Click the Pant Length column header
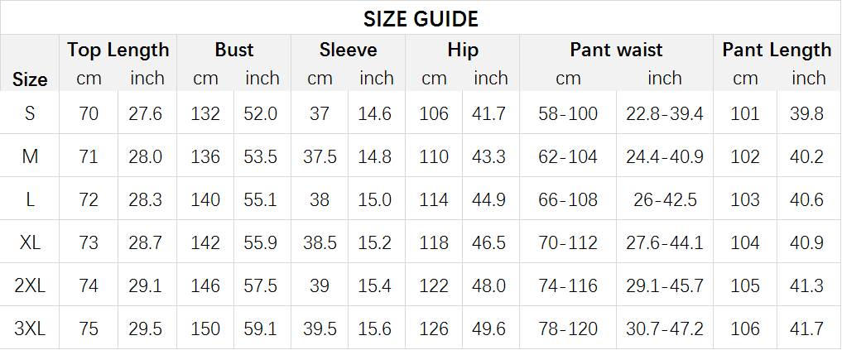 (x=777, y=50)
